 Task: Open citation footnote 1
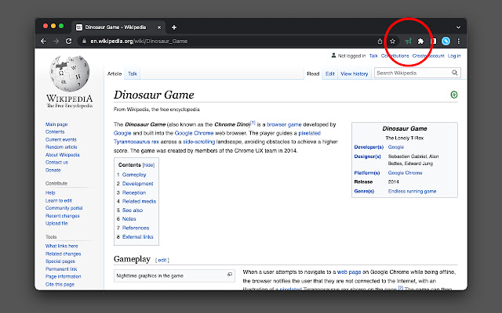tap(253, 123)
